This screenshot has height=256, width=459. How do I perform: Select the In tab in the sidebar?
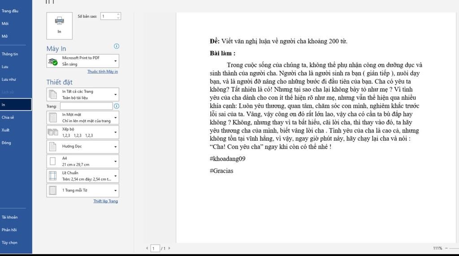pos(16,105)
